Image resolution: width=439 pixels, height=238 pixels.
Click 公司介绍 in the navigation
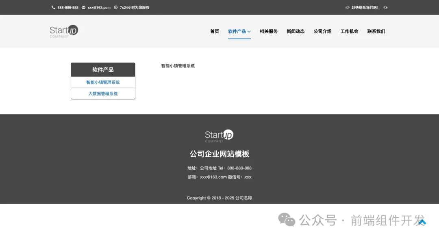pos(322,31)
